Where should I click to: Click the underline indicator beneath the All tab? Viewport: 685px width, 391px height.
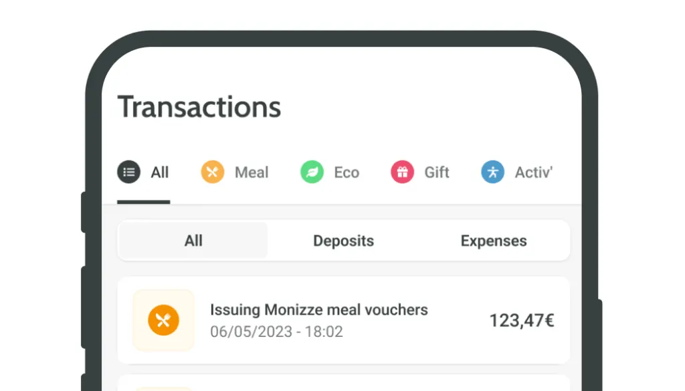click(x=143, y=202)
